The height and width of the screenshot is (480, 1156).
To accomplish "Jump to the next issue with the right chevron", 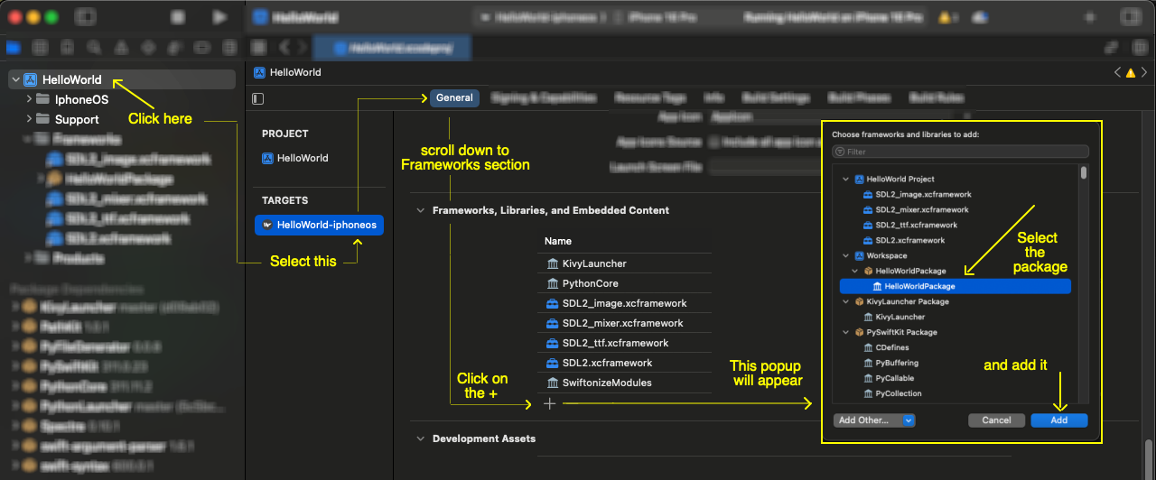I will coord(1142,72).
